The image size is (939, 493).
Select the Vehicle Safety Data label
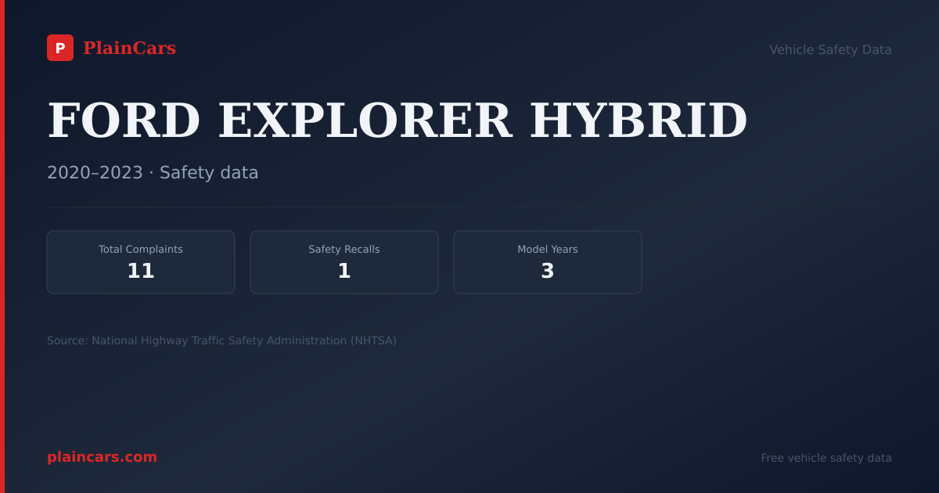(830, 49)
